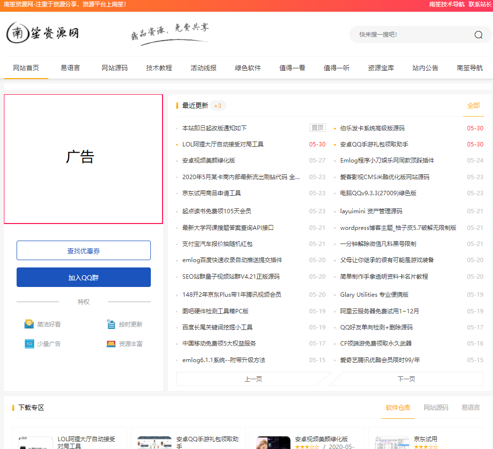This screenshot has height=449, width=493.
Task: Open the 技术教程 navigation menu item
Action: click(159, 68)
